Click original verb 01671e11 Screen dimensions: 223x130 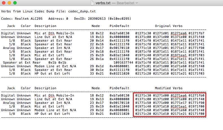click(x=179, y=44)
